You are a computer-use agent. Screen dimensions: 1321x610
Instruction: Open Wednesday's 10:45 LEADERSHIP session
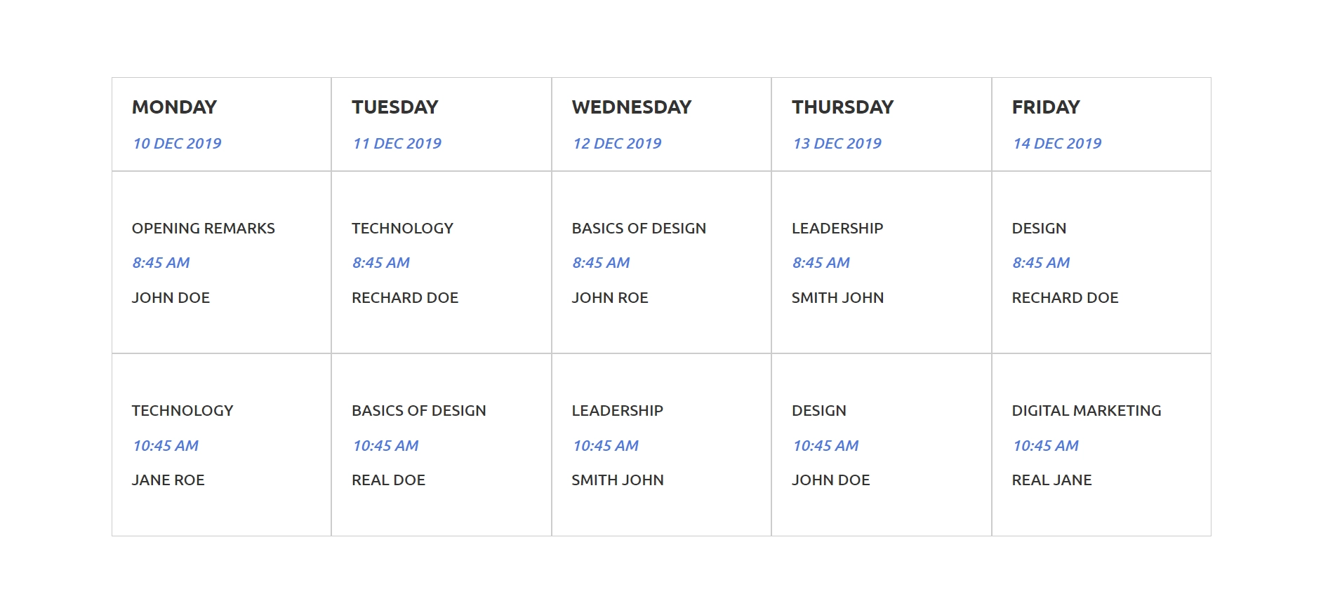coord(617,410)
